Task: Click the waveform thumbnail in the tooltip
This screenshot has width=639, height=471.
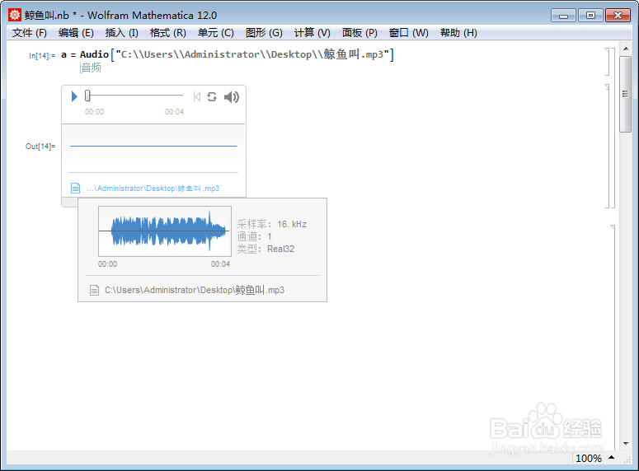Action: [165, 231]
